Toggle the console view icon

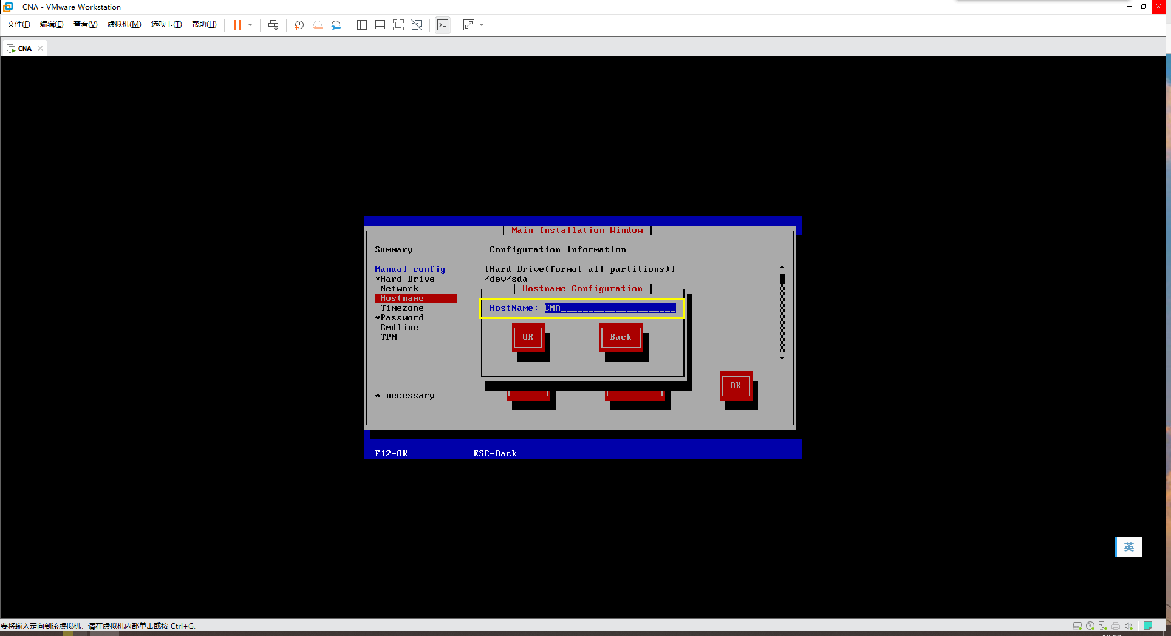443,25
